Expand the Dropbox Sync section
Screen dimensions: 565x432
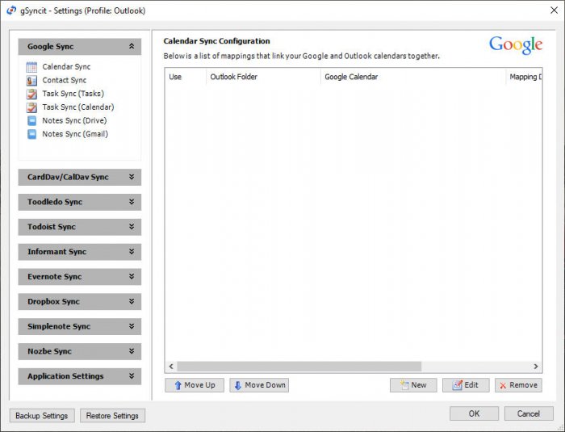pyautogui.click(x=80, y=301)
